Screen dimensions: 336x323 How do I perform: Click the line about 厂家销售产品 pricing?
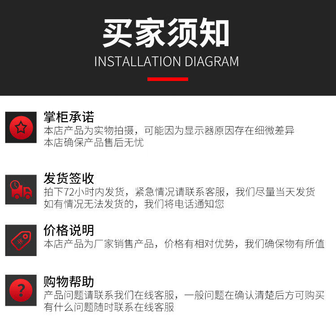click(x=184, y=244)
